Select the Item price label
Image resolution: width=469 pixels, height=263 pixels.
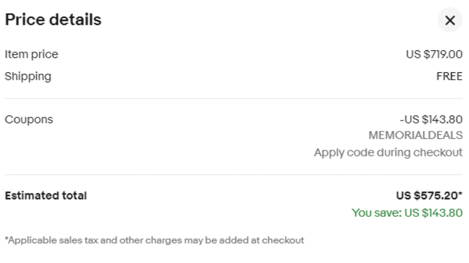click(x=32, y=55)
